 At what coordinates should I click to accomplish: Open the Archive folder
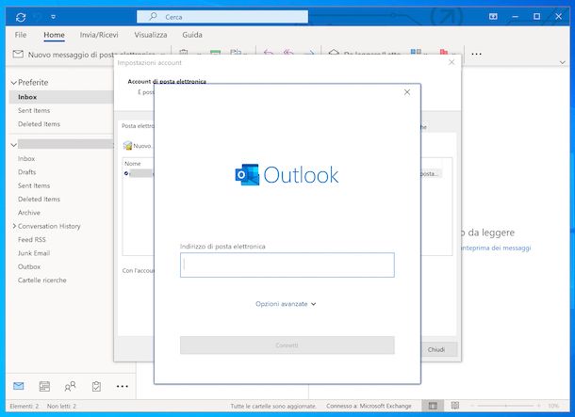pos(29,213)
